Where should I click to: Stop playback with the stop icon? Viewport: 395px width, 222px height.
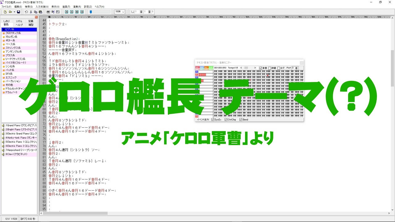click(77, 12)
